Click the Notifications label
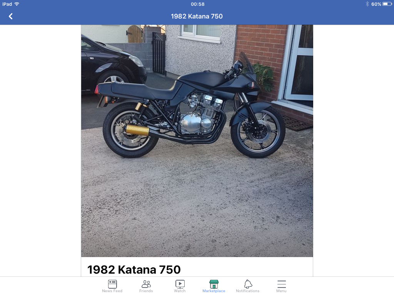The height and width of the screenshot is (296, 394). [248, 291]
